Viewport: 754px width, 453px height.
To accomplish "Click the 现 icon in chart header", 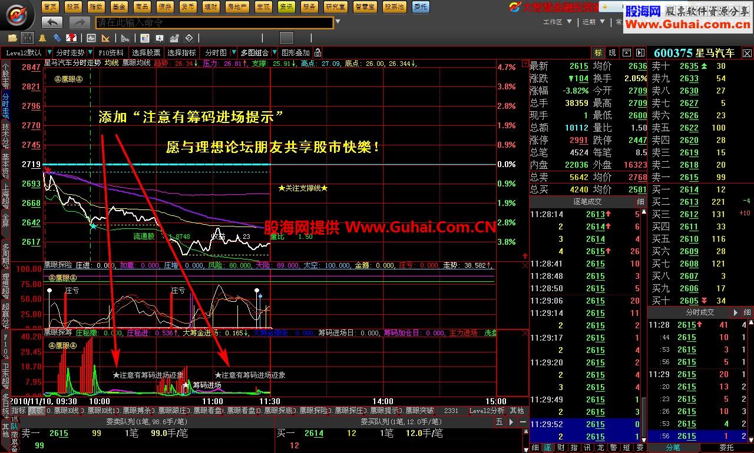I will click(x=613, y=53).
